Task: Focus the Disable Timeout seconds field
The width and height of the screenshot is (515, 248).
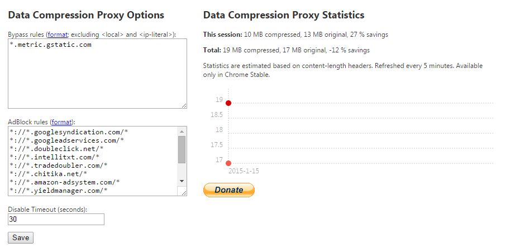Action: [x=56, y=220]
